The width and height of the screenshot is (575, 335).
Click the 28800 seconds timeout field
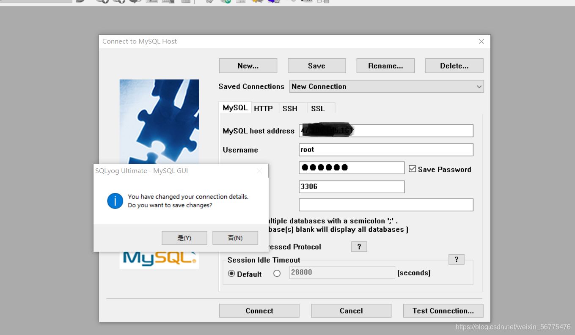(x=342, y=272)
